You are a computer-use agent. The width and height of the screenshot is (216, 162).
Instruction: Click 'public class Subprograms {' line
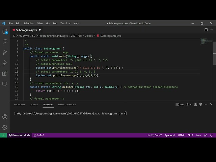[x=44, y=49]
